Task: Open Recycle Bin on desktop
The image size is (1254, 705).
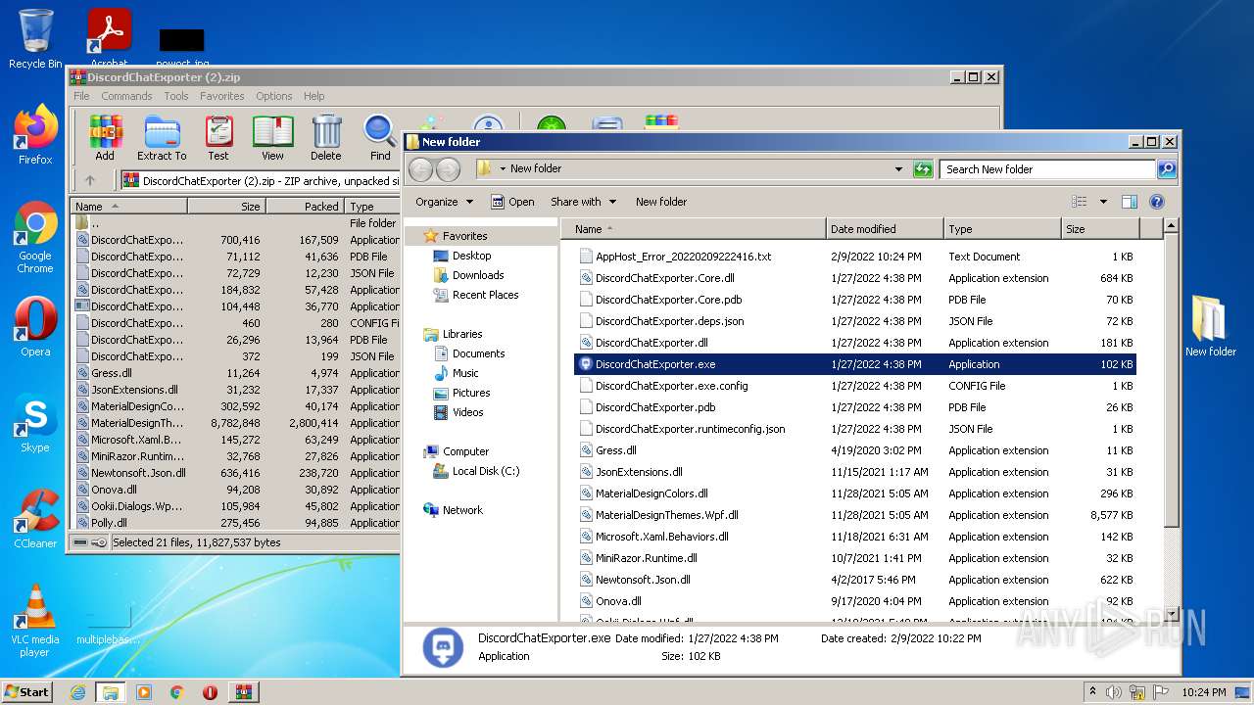Action: [x=35, y=39]
